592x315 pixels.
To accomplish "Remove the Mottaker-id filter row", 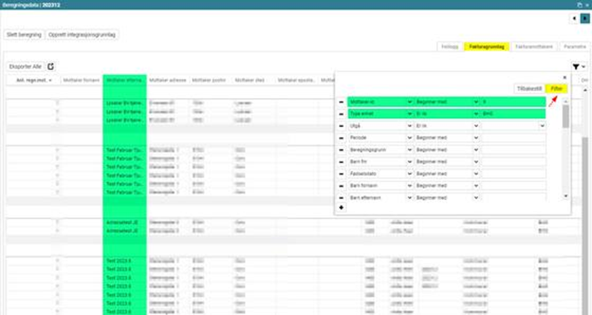I will click(x=341, y=101).
